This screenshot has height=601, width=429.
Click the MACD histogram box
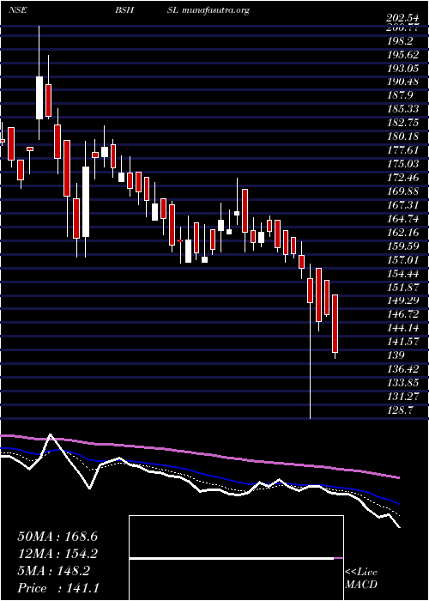coord(236,558)
